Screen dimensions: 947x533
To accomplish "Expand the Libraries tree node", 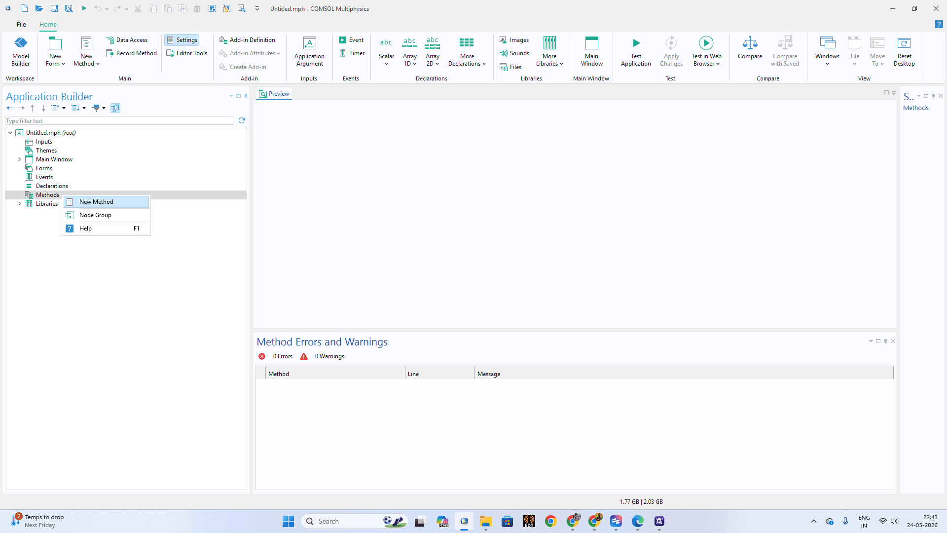I will click(x=20, y=204).
